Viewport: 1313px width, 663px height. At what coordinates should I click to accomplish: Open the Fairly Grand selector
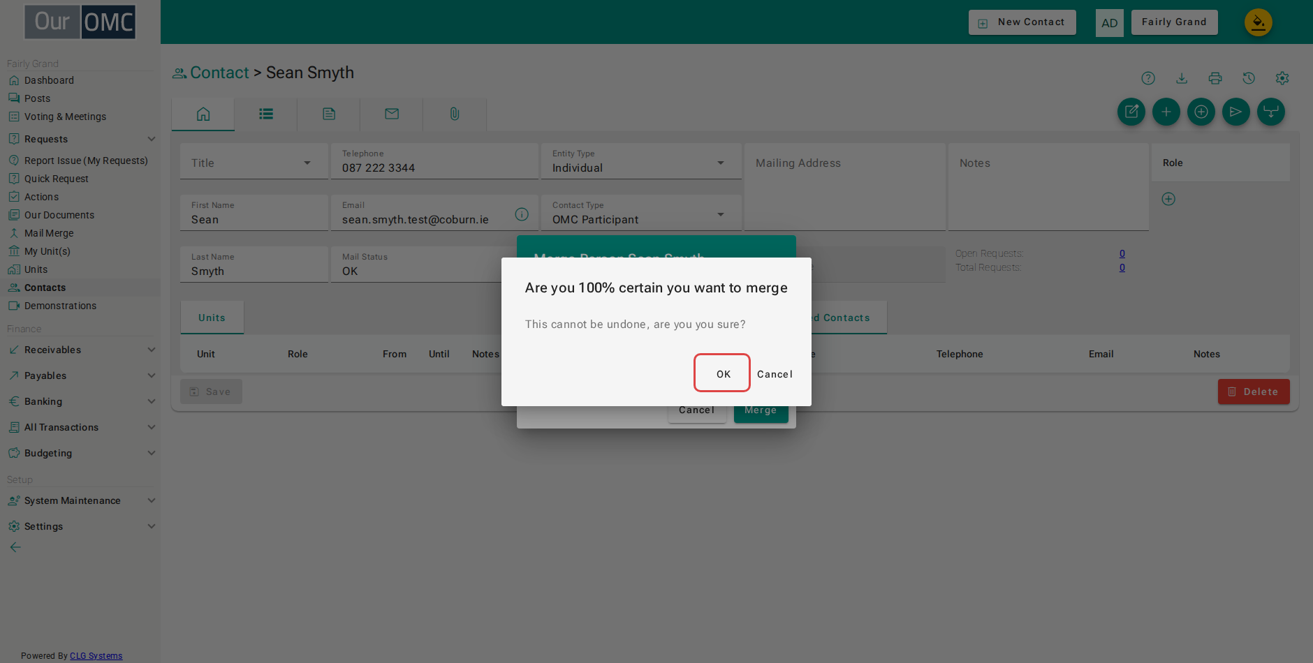pos(1174,22)
